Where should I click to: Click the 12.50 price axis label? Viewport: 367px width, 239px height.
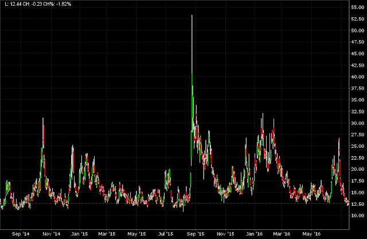(x=358, y=204)
